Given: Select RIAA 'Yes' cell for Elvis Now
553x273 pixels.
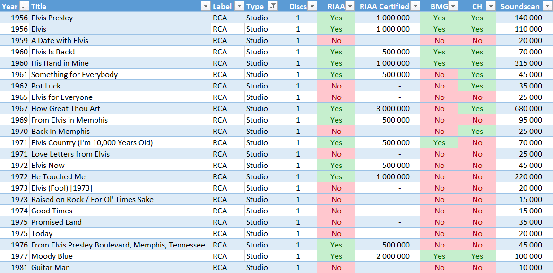Looking at the screenshot, I should point(336,165).
